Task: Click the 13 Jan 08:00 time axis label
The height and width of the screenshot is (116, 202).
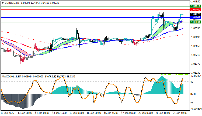Action: click(x=25, y=113)
